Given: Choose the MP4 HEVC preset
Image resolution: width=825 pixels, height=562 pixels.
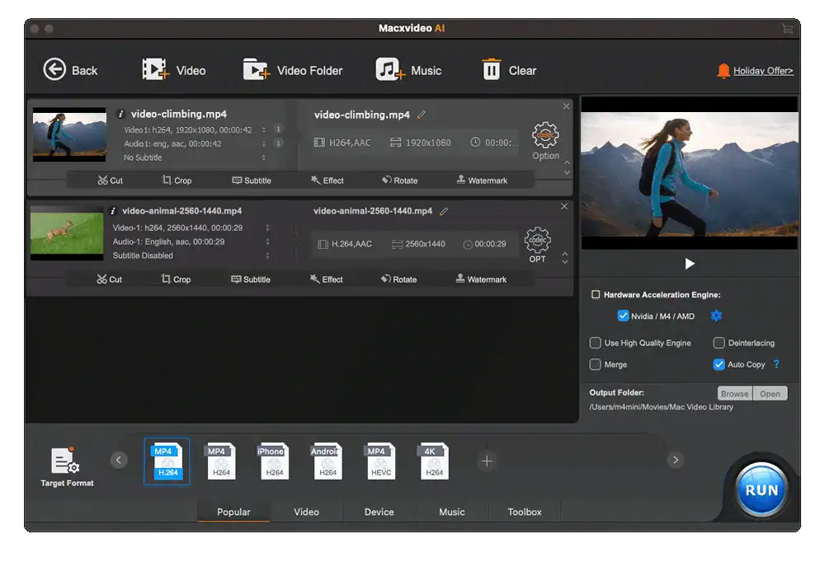Looking at the screenshot, I should (380, 461).
